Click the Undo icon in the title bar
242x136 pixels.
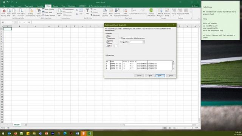(7, 2)
